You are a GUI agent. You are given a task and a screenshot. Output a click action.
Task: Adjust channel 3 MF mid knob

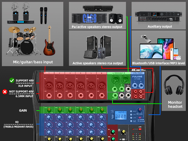point(70,125)
